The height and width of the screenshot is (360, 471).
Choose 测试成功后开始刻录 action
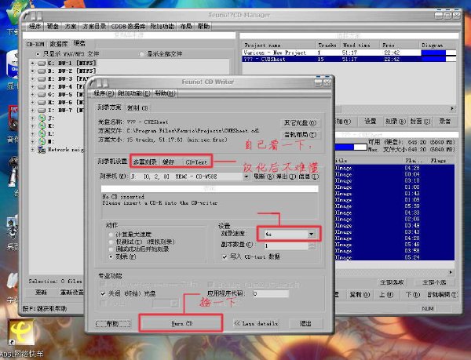pyautogui.click(x=111, y=249)
